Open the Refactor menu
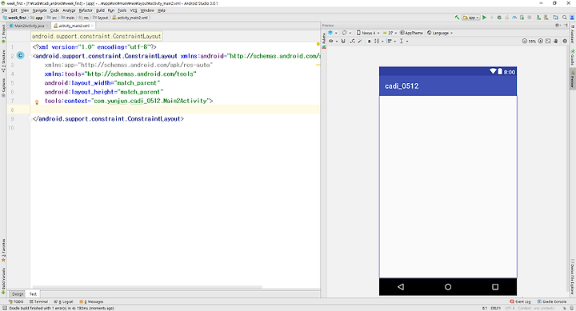Screen dimensions: 576x311 pyautogui.click(x=86, y=10)
